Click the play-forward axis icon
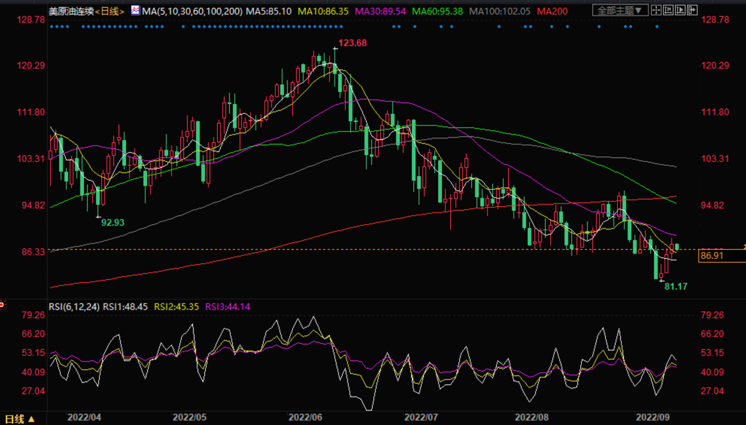The width and height of the screenshot is (746, 425). click(x=680, y=10)
